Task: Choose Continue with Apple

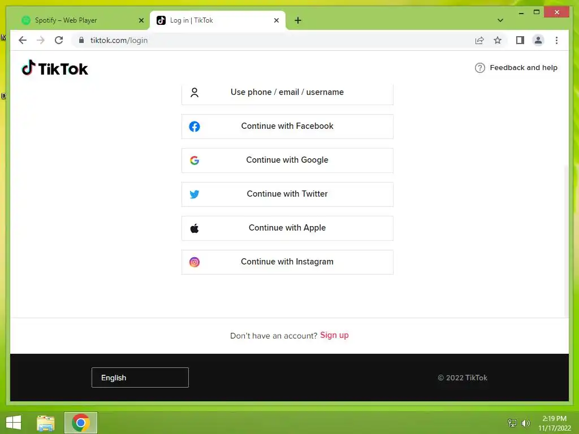Action: pos(287,228)
